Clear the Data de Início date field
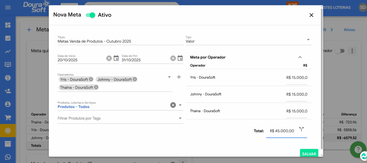Image resolution: width=367 pixels, height=163 pixels. 109,58
